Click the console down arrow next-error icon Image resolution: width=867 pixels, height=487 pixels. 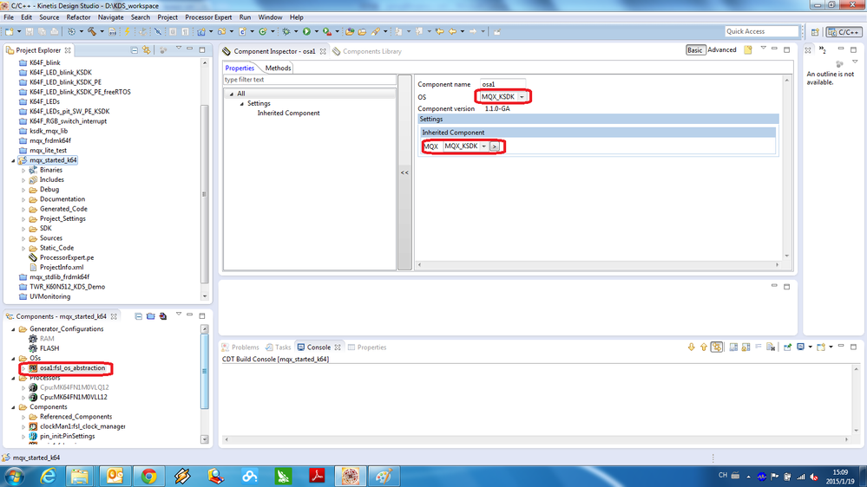691,347
